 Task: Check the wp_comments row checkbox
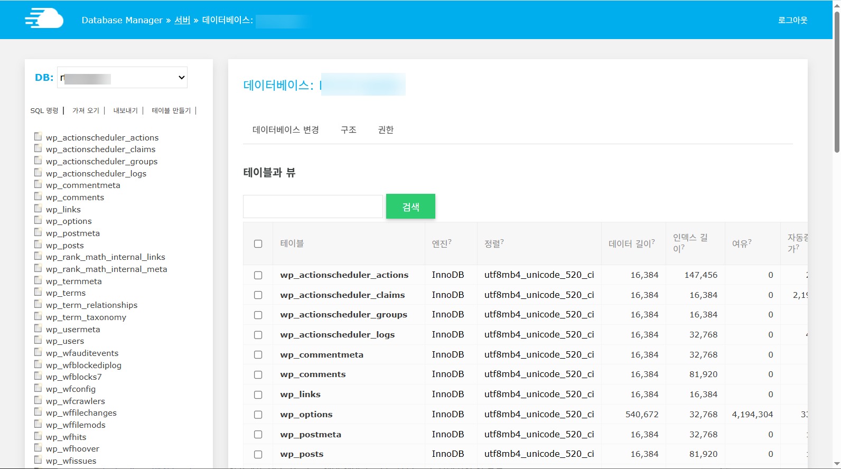258,375
